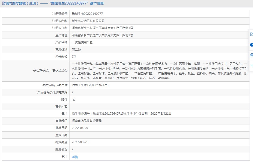
Task: Click the 备注 label
Action: click(64, 114)
